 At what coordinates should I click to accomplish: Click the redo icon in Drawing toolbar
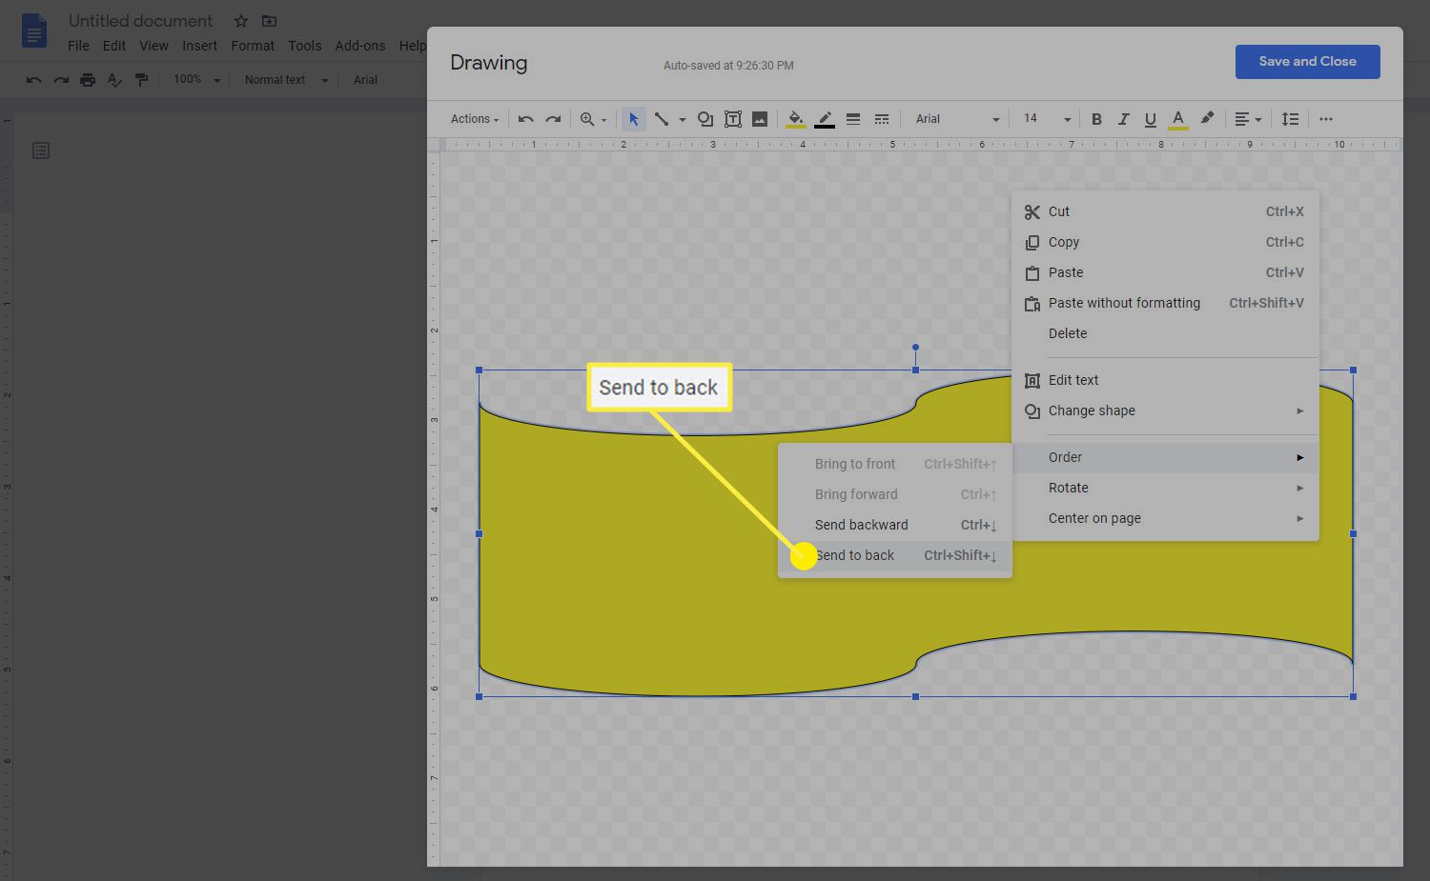pyautogui.click(x=553, y=119)
